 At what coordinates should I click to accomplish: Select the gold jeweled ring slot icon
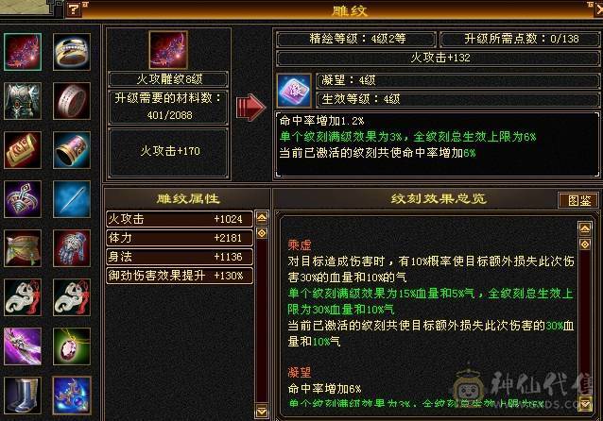(72, 52)
